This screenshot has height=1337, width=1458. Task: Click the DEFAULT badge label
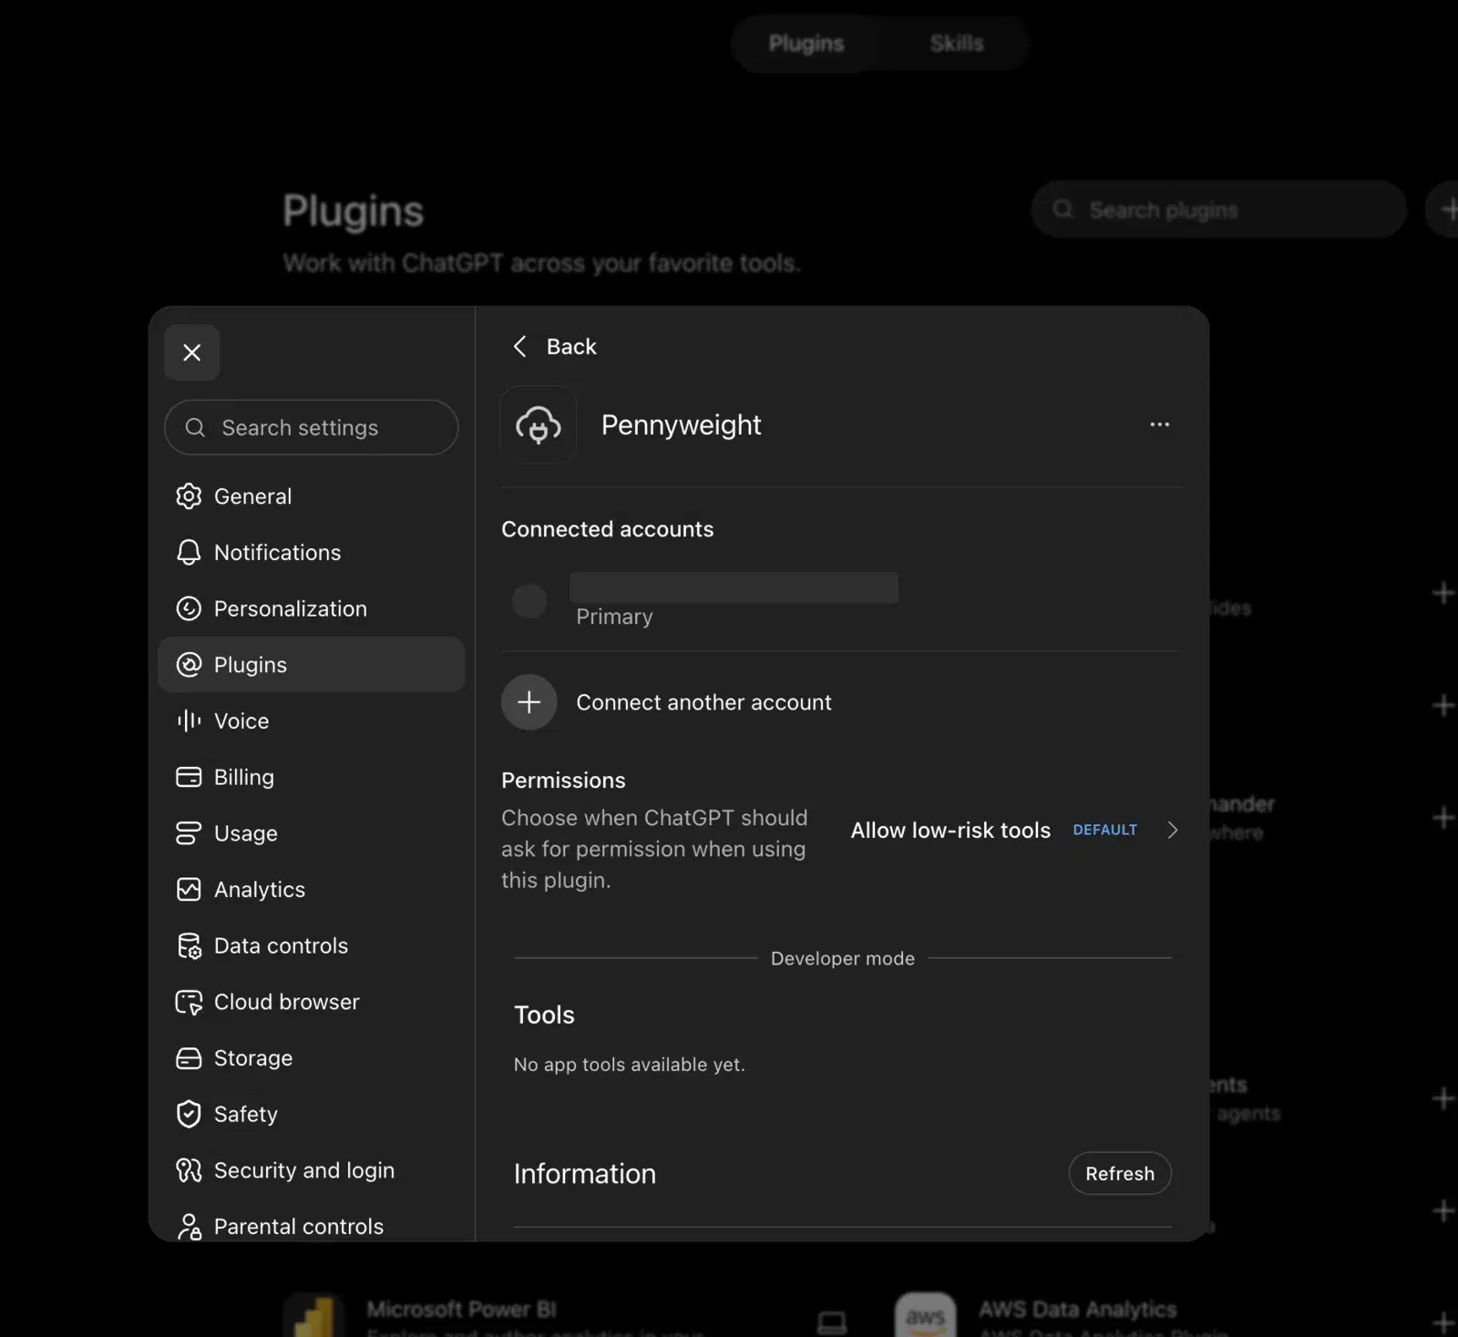pos(1104,830)
